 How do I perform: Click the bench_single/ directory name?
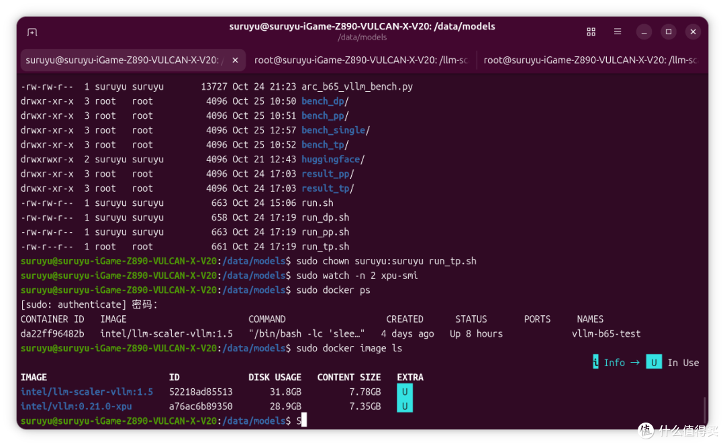(336, 130)
